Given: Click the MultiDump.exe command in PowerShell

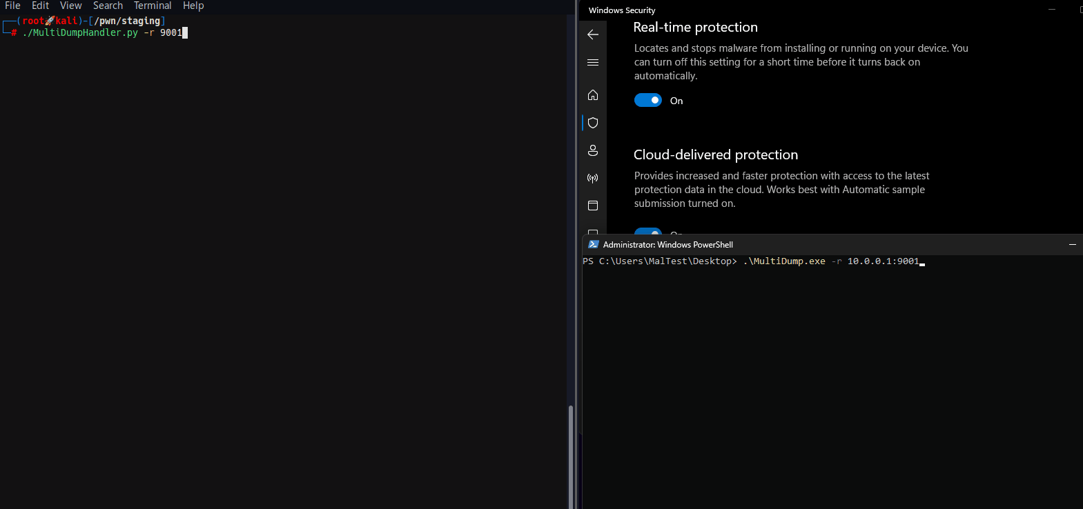Looking at the screenshot, I should 784,261.
